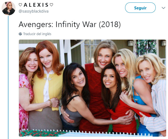The image size is (168, 139).
Task: Click the ALEXIS display name
Action: pyautogui.click(x=36, y=5)
